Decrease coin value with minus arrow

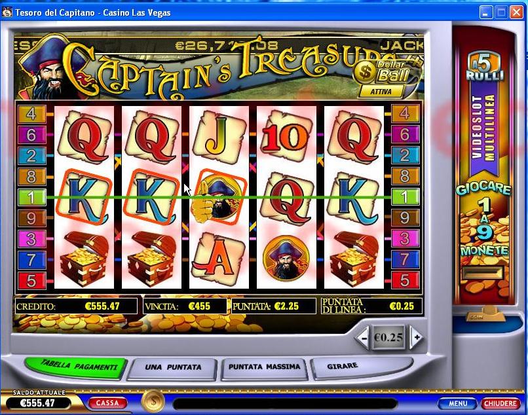click(364, 337)
